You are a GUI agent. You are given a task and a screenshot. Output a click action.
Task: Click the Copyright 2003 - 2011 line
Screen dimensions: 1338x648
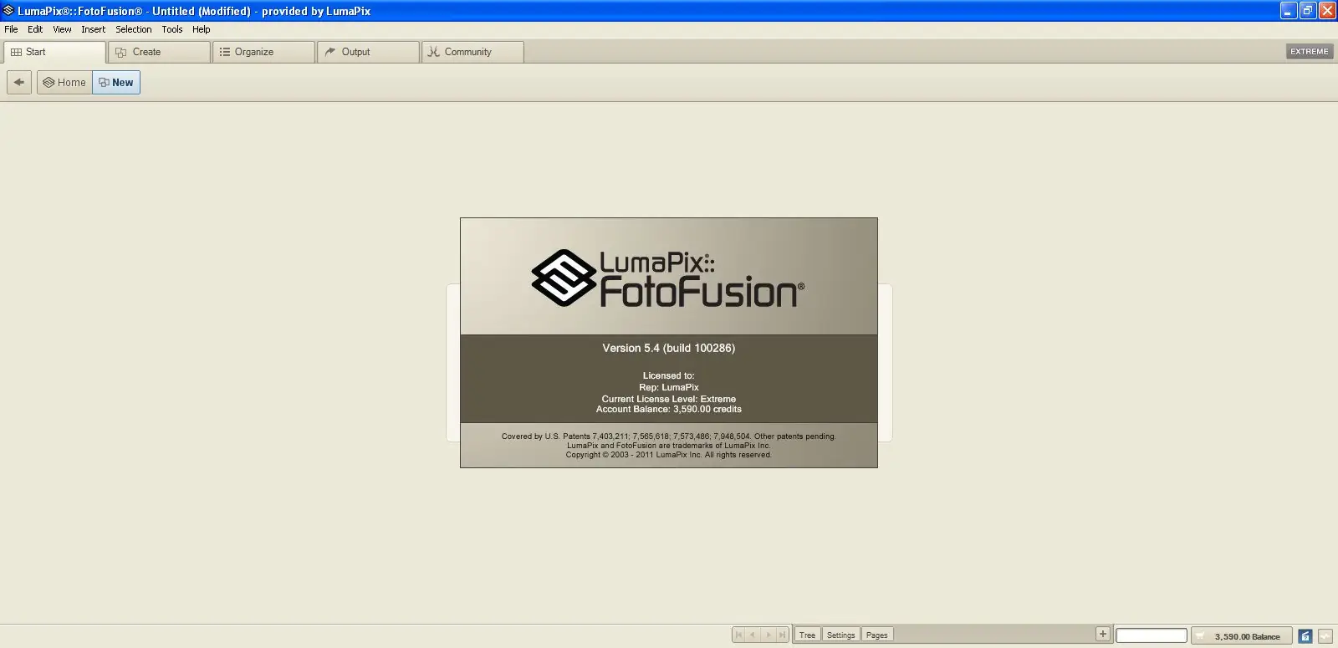coord(669,455)
